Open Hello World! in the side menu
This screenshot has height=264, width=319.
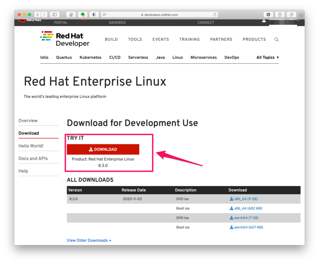click(x=31, y=146)
